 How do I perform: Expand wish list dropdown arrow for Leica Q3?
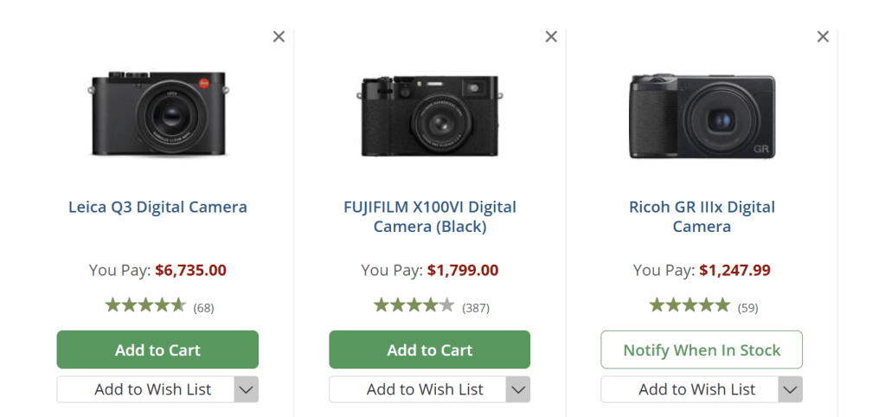coord(247,389)
